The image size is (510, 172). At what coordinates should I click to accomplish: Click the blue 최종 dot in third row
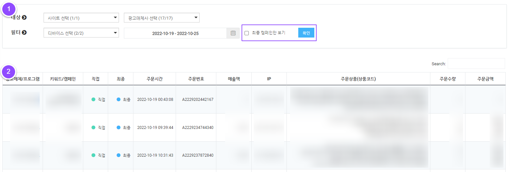(x=118, y=155)
